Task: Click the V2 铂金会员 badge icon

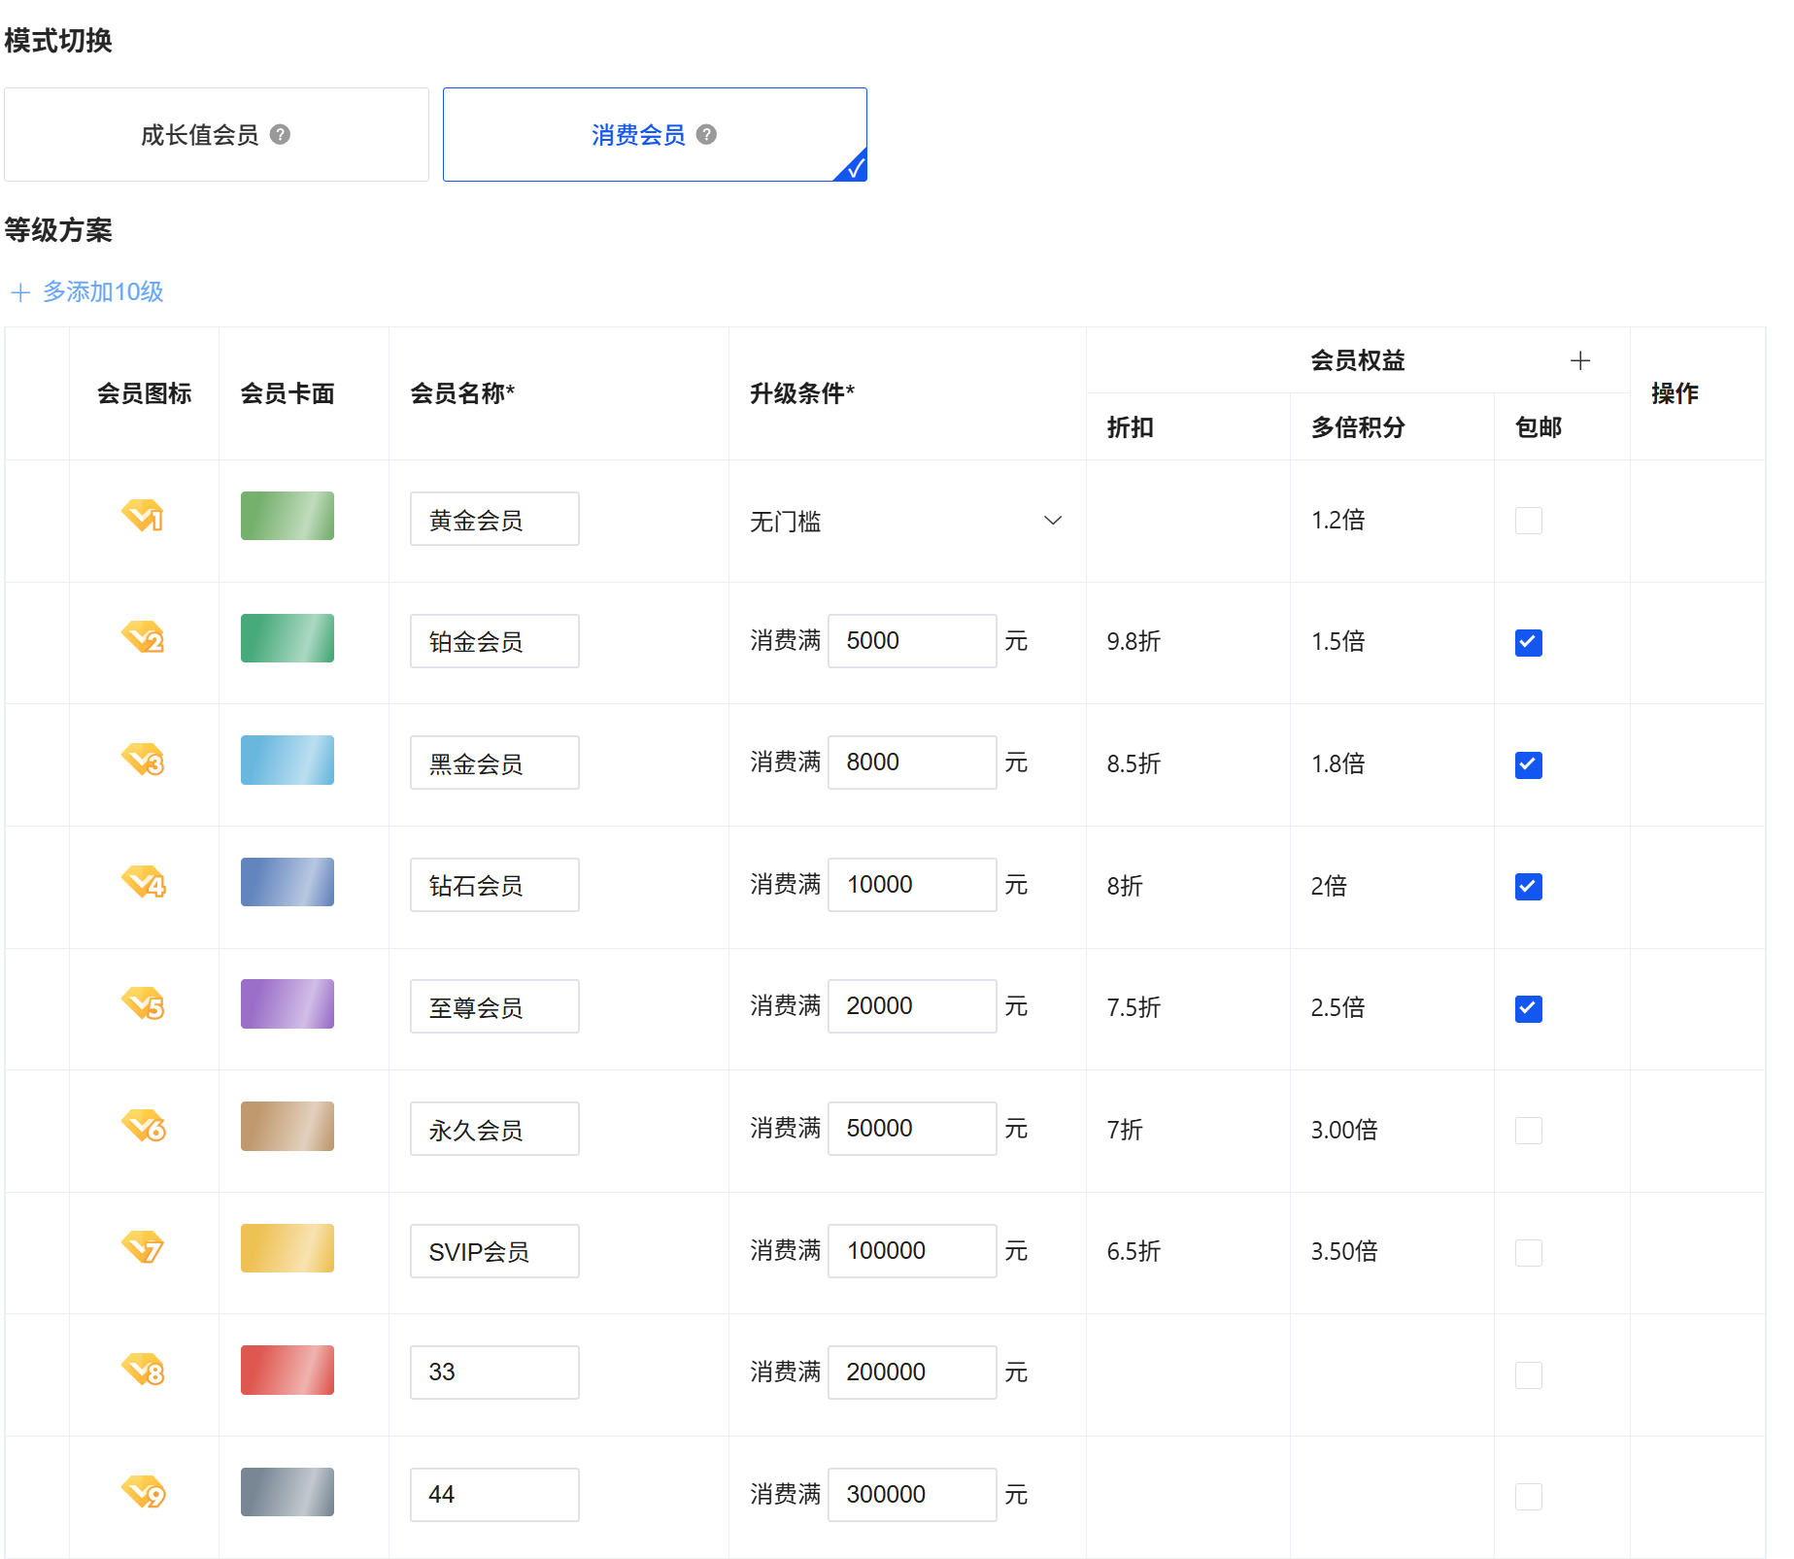Action: pos(143,638)
